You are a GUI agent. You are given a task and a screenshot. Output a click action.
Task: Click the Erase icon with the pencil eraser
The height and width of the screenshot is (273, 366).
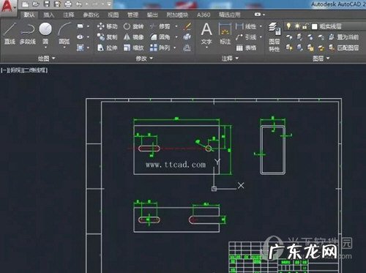(187, 26)
